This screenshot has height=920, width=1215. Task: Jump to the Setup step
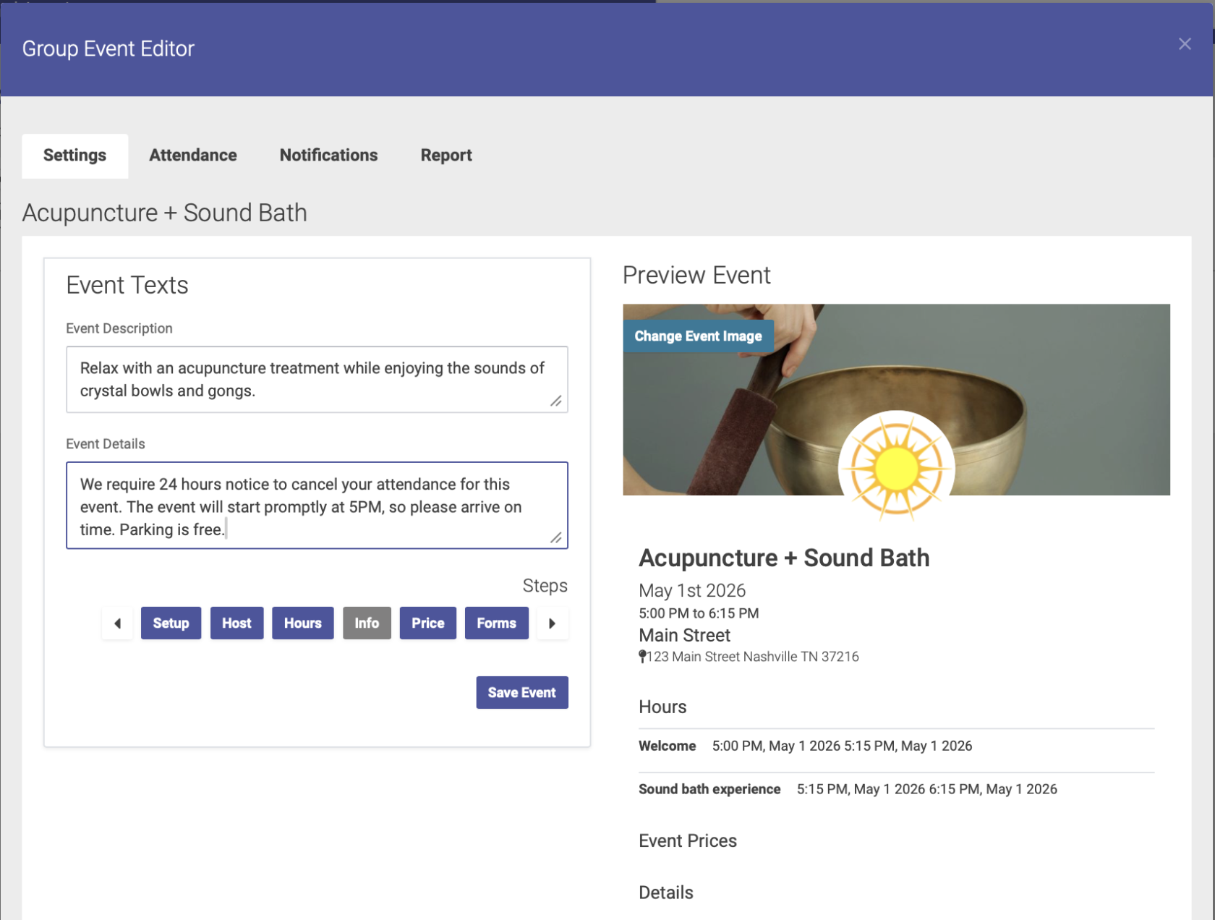coord(171,623)
